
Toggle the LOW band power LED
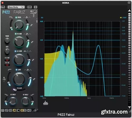[x=16, y=70]
